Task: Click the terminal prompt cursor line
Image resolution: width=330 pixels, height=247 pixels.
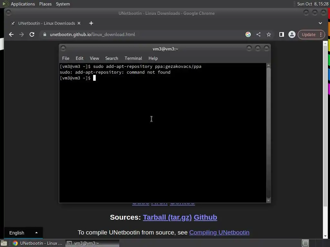Action: [x=78, y=78]
